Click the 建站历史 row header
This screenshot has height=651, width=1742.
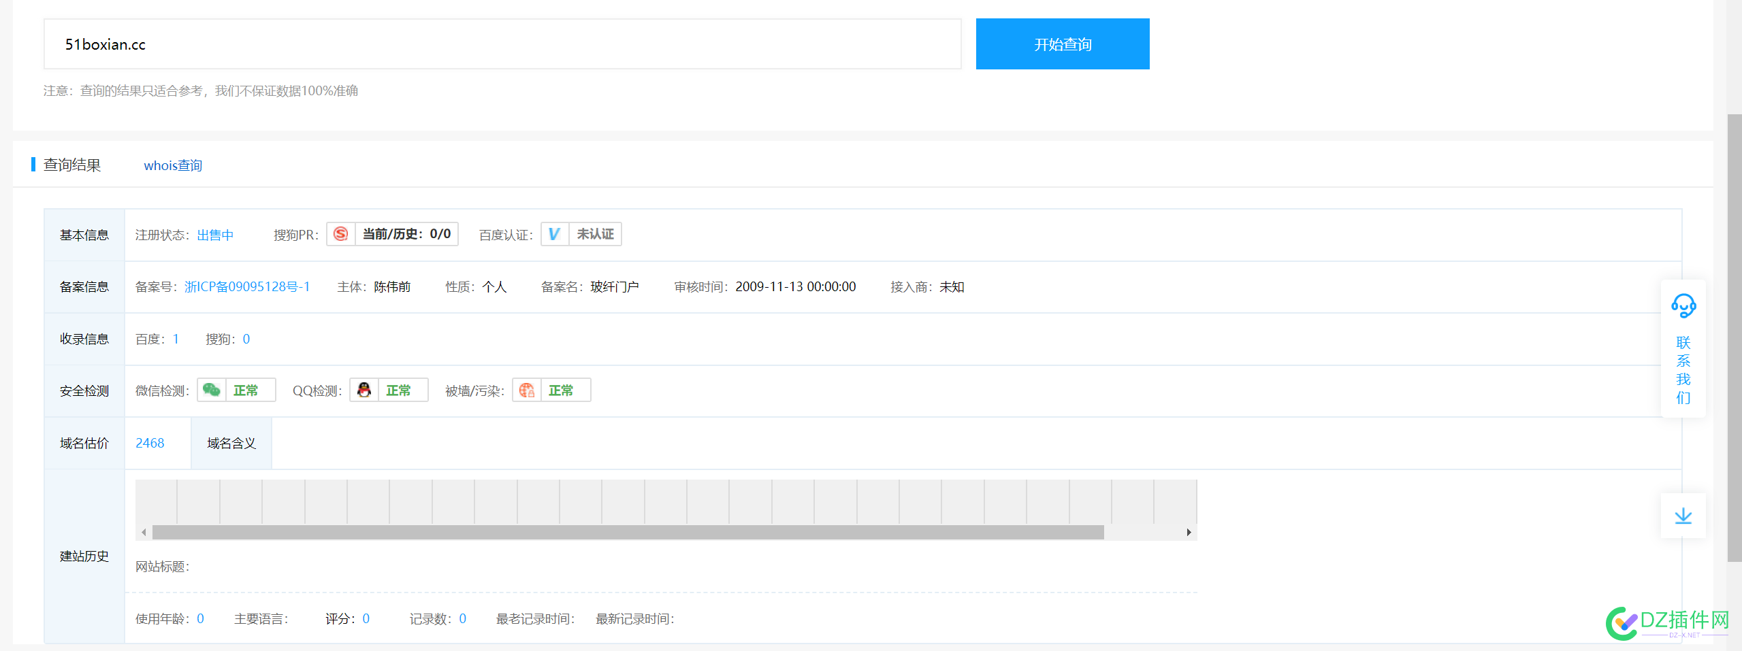pos(84,556)
